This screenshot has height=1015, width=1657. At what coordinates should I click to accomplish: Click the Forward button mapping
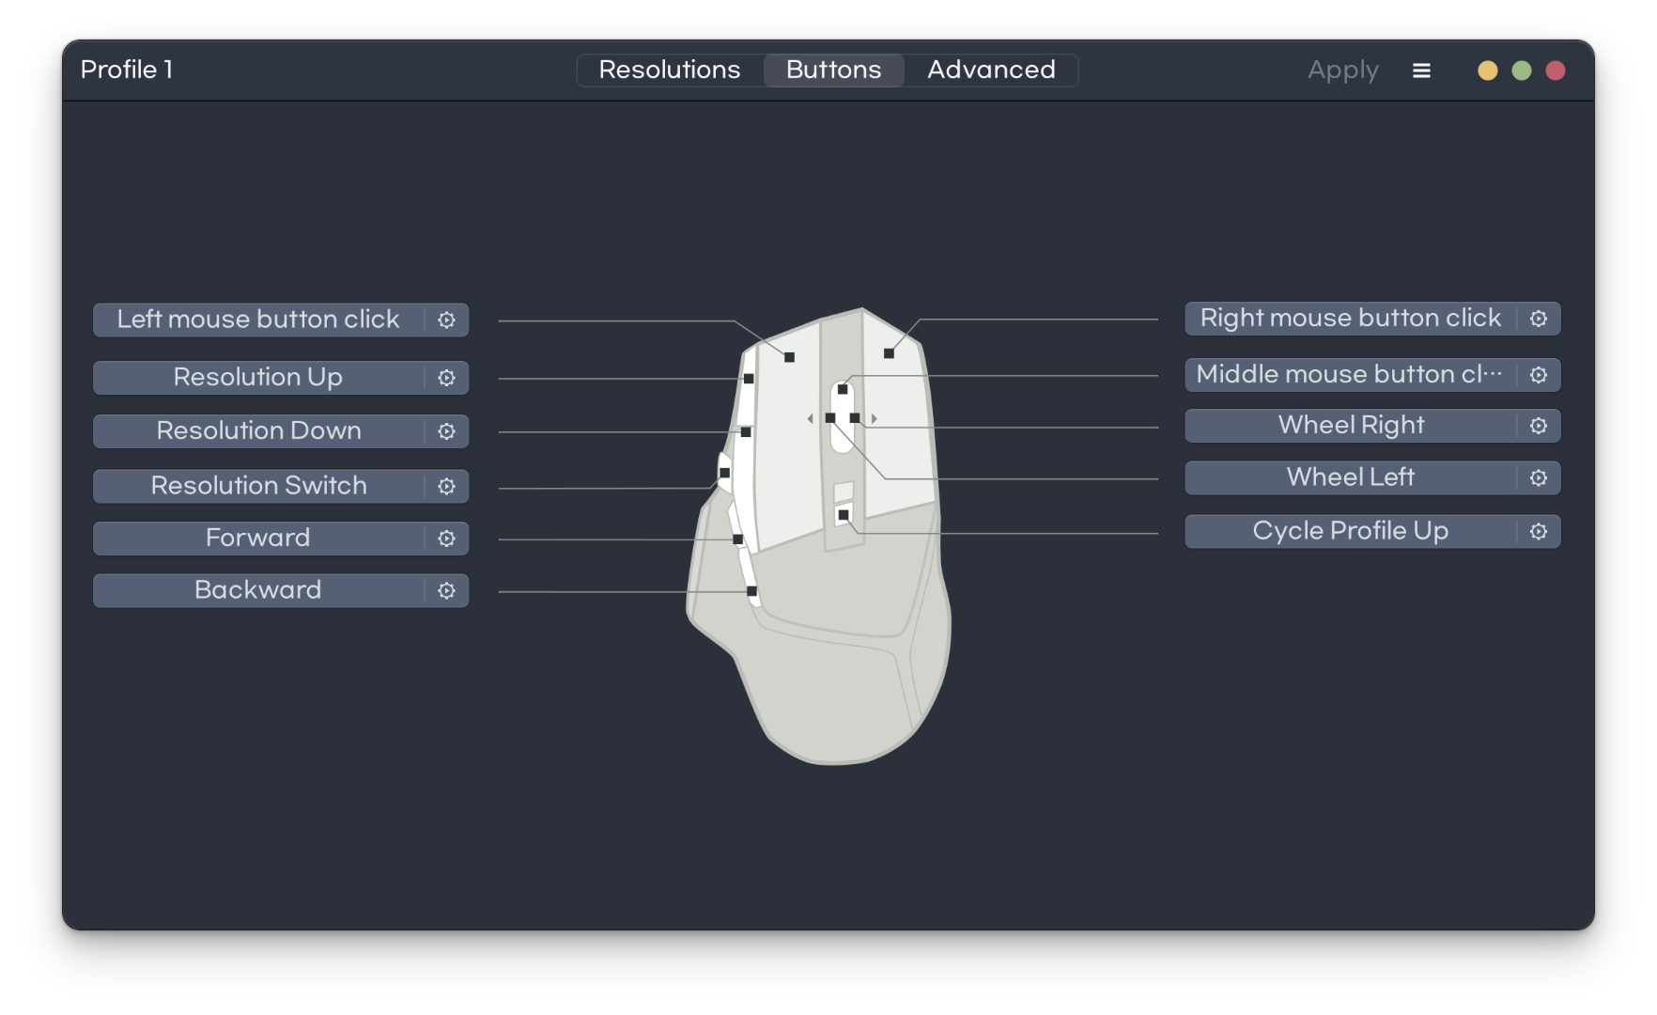[x=258, y=539]
